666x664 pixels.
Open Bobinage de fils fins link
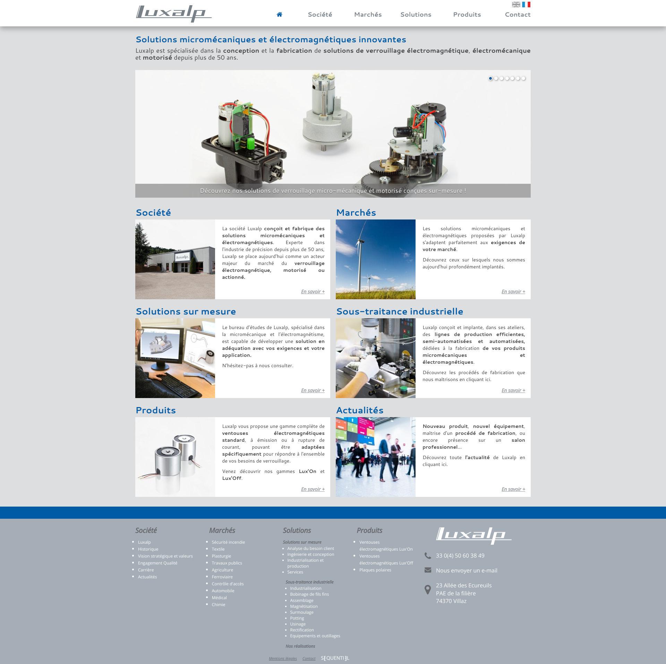pyautogui.click(x=309, y=594)
